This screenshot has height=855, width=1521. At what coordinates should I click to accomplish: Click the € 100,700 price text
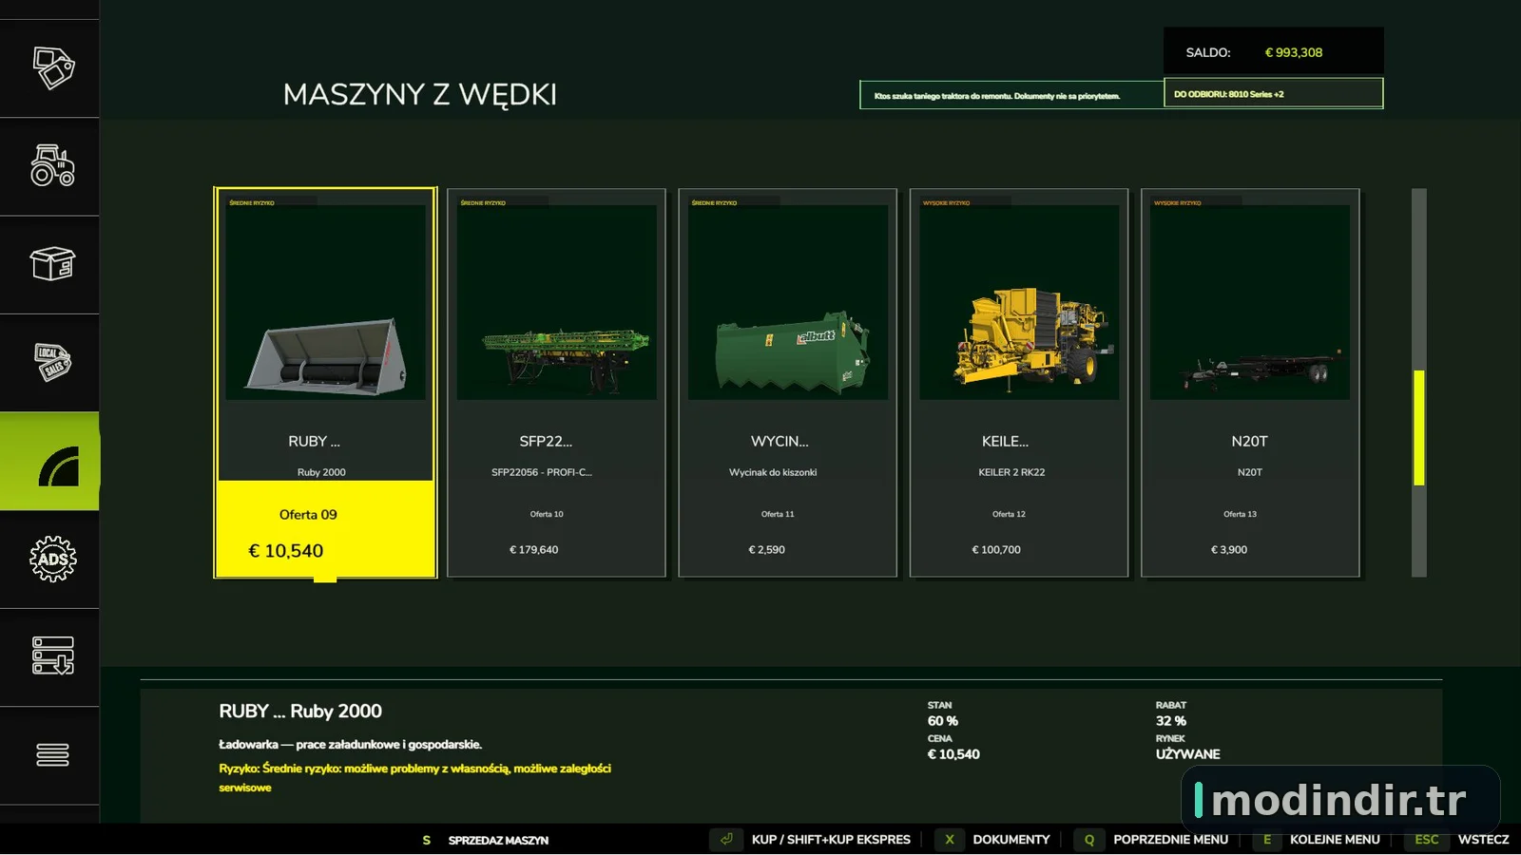click(996, 550)
